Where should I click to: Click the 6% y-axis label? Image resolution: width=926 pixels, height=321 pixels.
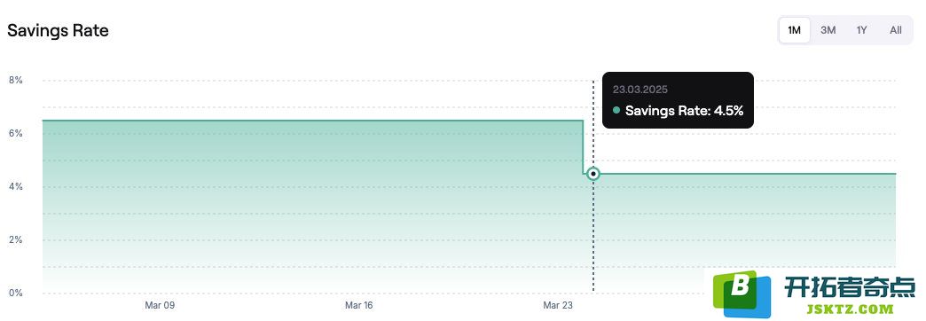[x=15, y=133]
